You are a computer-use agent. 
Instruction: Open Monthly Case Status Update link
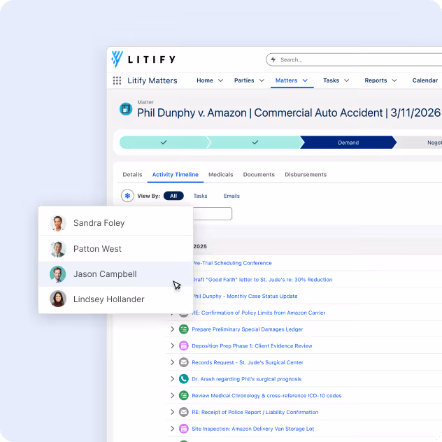245,297
